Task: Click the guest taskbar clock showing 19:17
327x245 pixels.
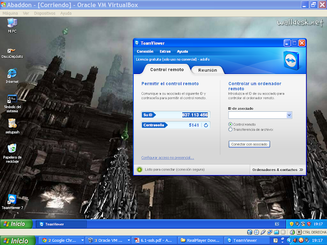Action: click(318, 224)
